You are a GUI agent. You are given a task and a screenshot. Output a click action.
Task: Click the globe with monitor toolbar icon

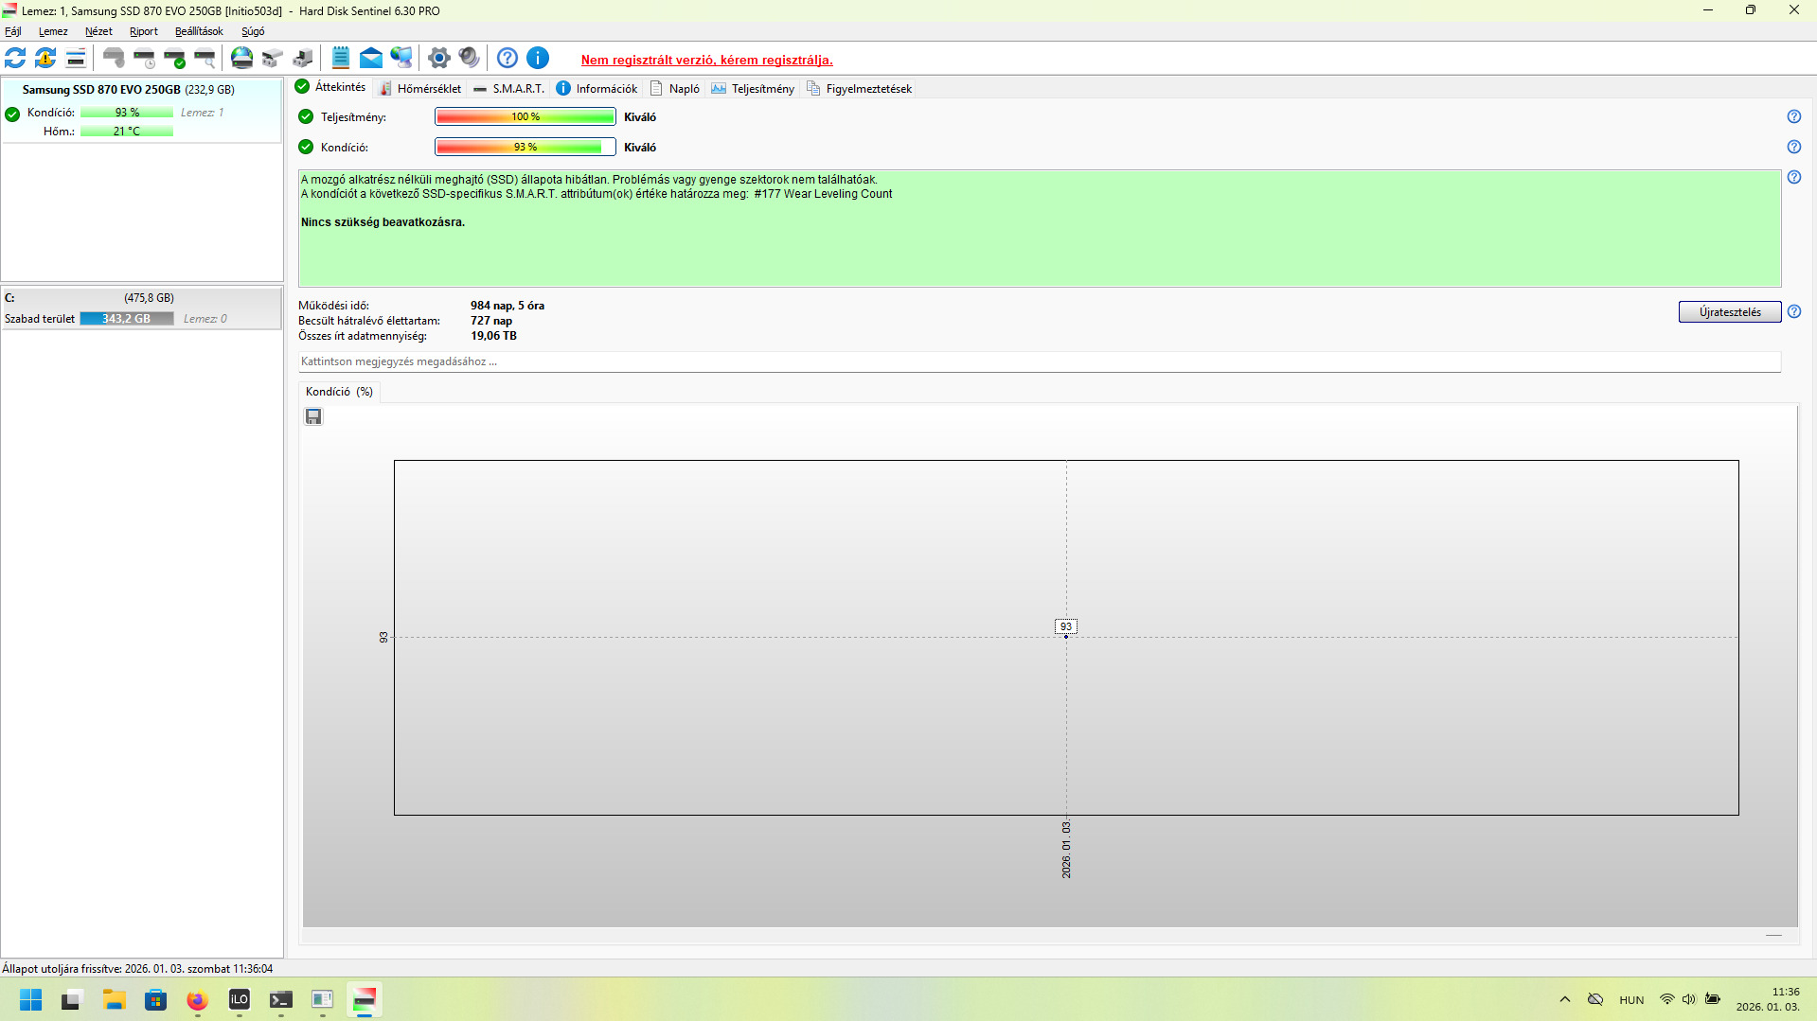point(401,58)
